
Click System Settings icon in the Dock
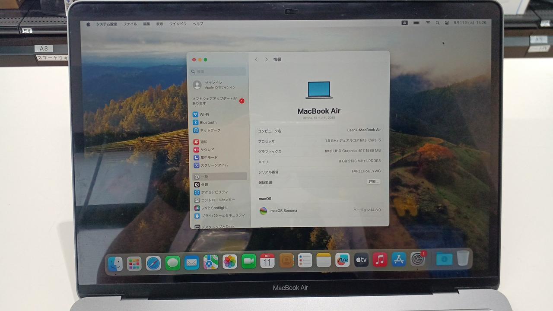(417, 259)
